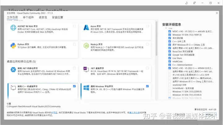This screenshot has height=125, width=223.
Task: Uncheck the Google Test adapter component
Action: click(x=169, y=55)
